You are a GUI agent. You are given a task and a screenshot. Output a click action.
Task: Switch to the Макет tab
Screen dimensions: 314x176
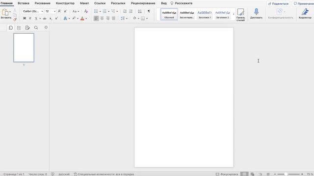pos(84,3)
